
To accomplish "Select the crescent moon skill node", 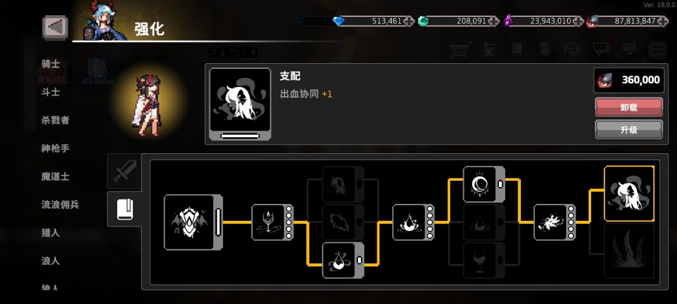I will (483, 185).
